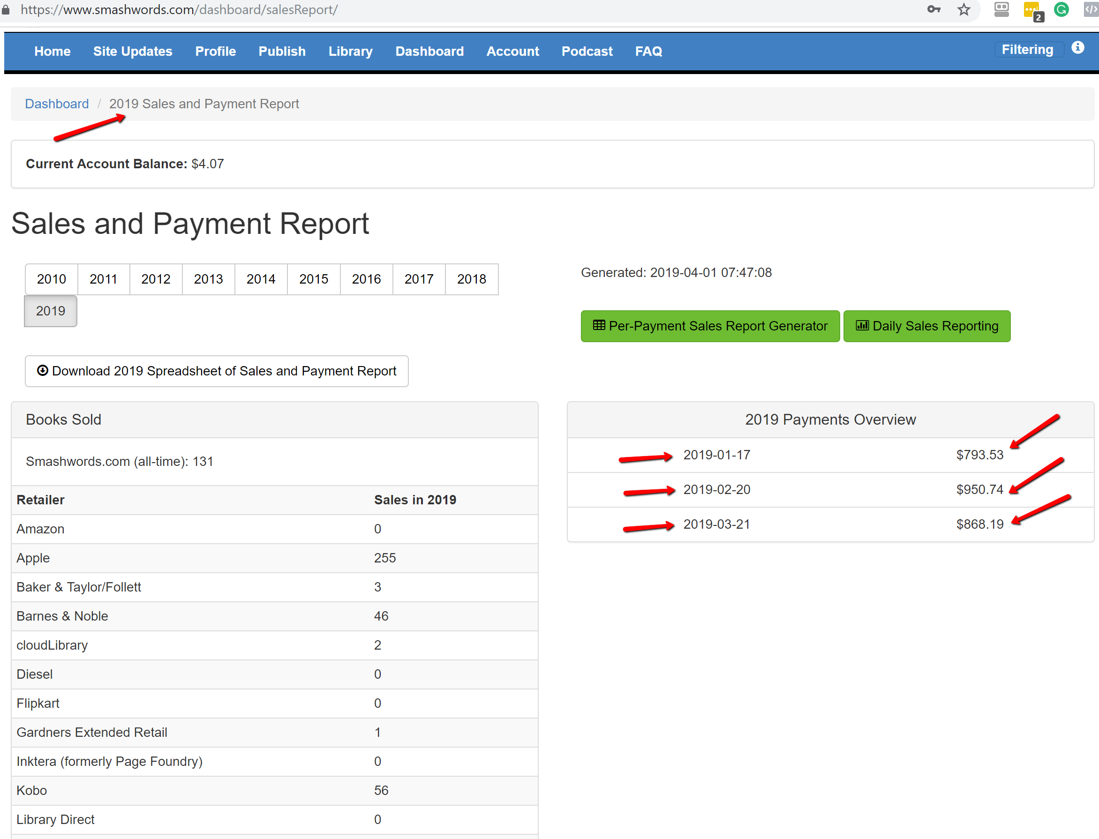
Task: Open the Podcast page
Action: 587,51
